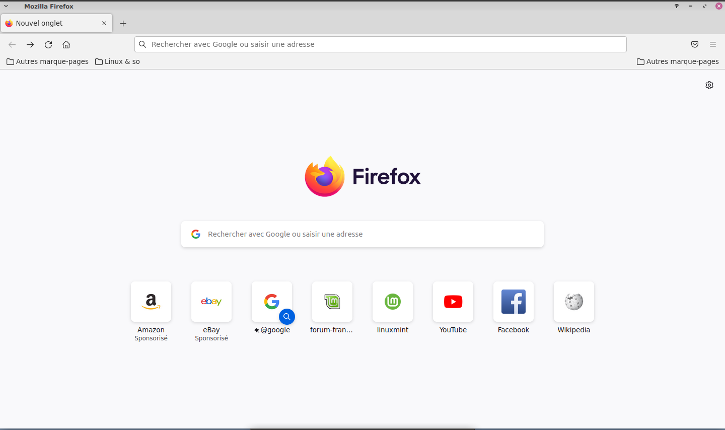Open Autres marque-pages folder beside Linux & so
Viewport: 725px width, 430px height.
point(47,61)
